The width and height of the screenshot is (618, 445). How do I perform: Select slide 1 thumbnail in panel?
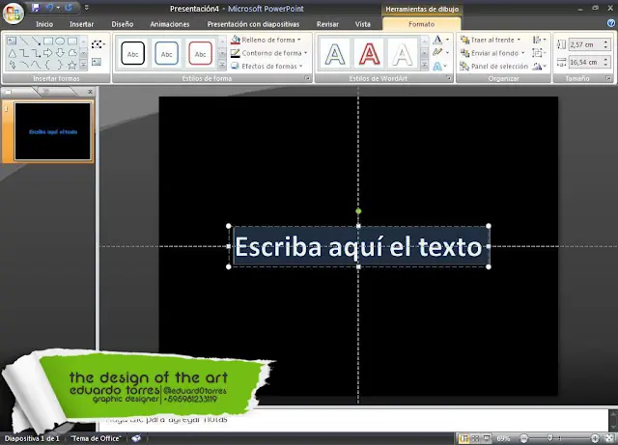tap(53, 131)
